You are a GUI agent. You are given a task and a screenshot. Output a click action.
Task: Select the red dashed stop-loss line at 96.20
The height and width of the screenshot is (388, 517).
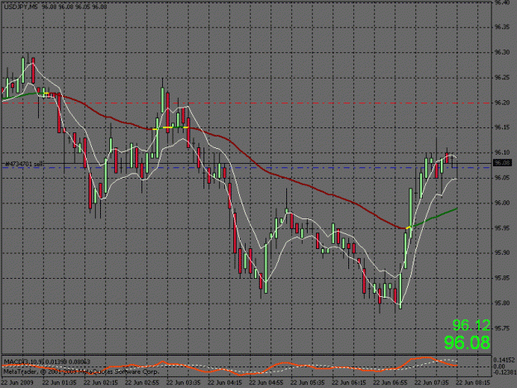[247, 103]
